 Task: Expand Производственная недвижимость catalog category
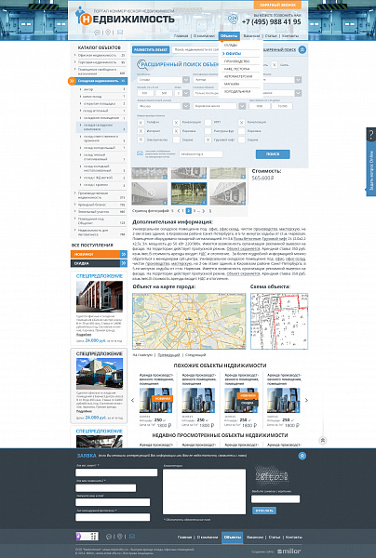pyautogui.click(x=94, y=195)
